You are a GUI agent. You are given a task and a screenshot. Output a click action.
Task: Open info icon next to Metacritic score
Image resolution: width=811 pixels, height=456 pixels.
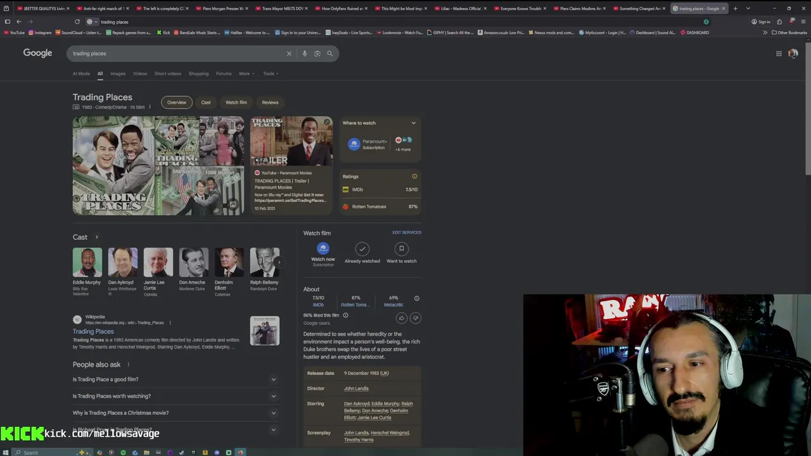click(416, 298)
